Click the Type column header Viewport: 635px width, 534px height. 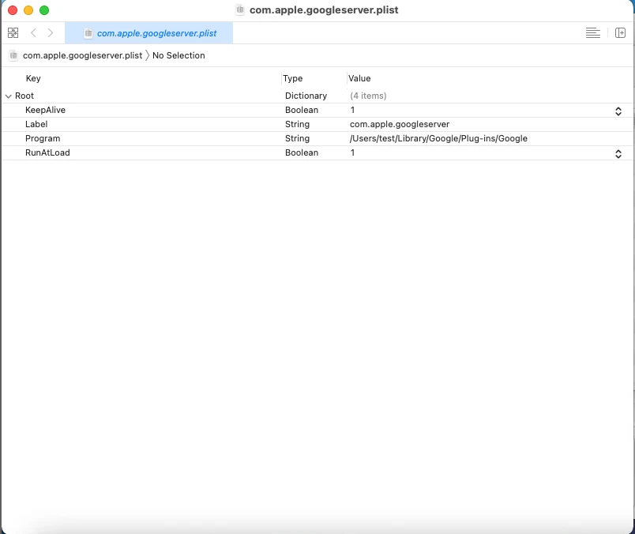click(293, 79)
